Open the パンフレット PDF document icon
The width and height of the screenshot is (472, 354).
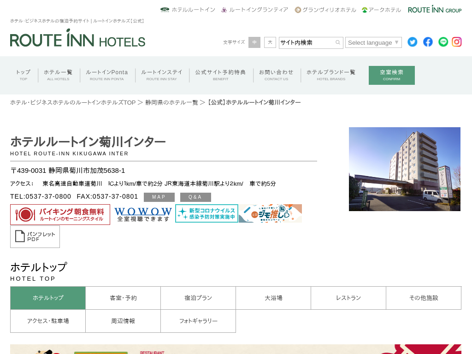coord(35,236)
